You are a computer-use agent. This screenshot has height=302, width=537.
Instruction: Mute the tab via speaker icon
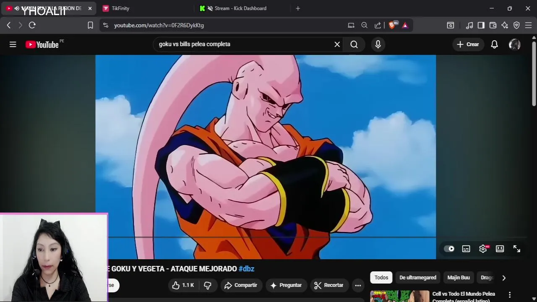tap(17, 8)
